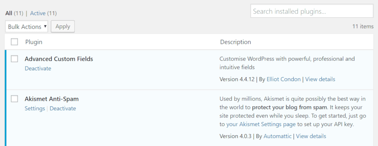378x146 pixels.
Task: Open Akismet Anti-Spam Settings link
Action: [35, 108]
